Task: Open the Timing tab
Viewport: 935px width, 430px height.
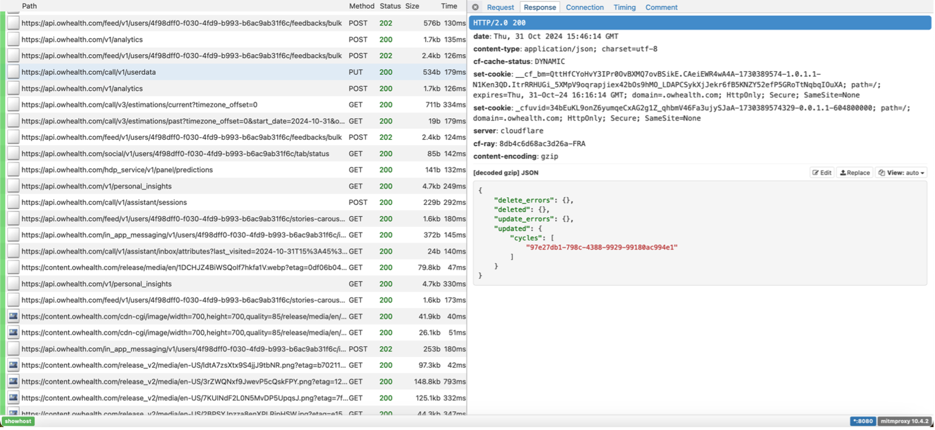Action: coord(624,7)
